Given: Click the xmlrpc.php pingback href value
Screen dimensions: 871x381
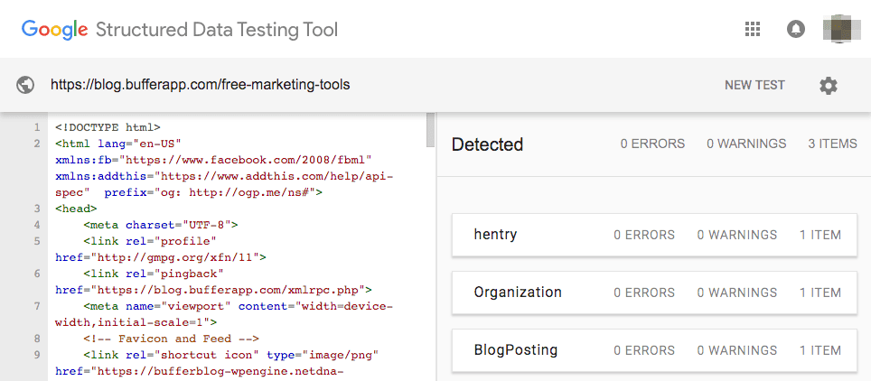Looking at the screenshot, I should click(228, 290).
